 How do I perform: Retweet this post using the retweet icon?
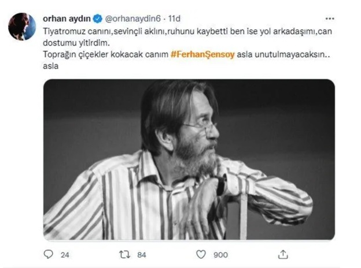click(x=123, y=254)
